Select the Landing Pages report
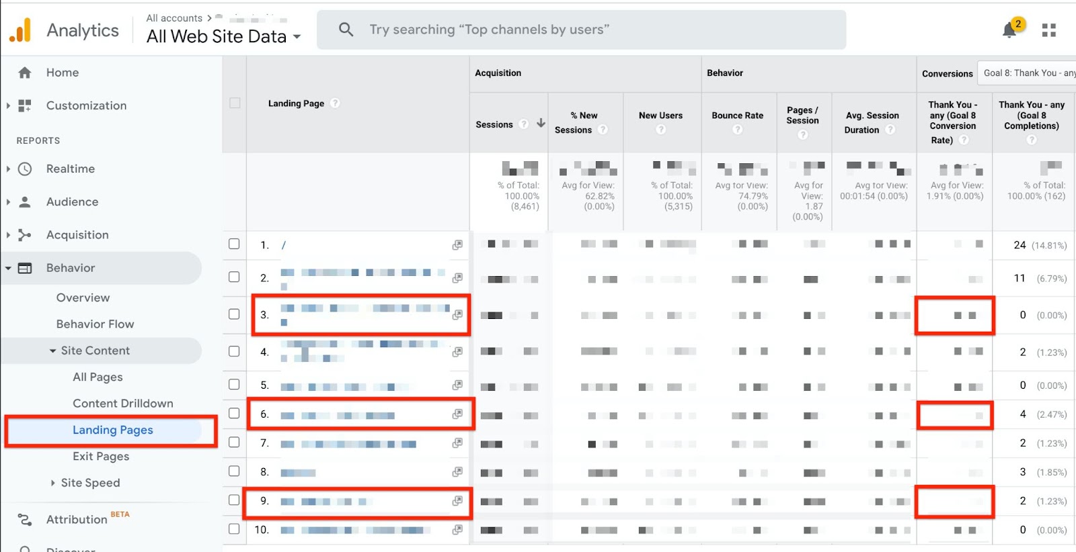Image resolution: width=1076 pixels, height=552 pixels. (x=113, y=430)
